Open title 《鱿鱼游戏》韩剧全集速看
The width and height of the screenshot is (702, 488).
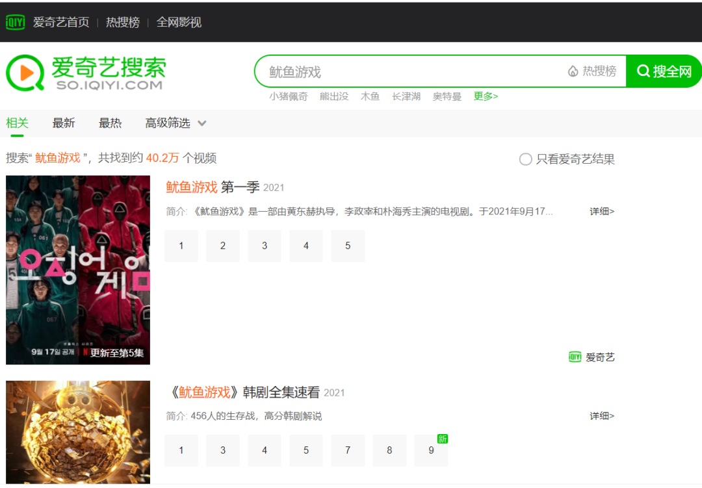coord(243,392)
